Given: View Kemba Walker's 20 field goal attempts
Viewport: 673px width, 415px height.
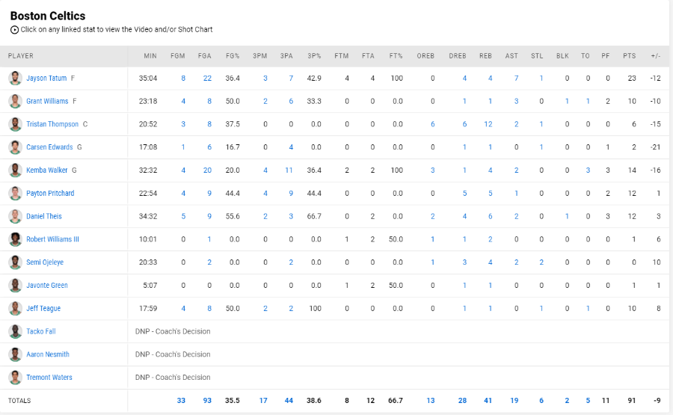Looking at the screenshot, I should click(207, 170).
